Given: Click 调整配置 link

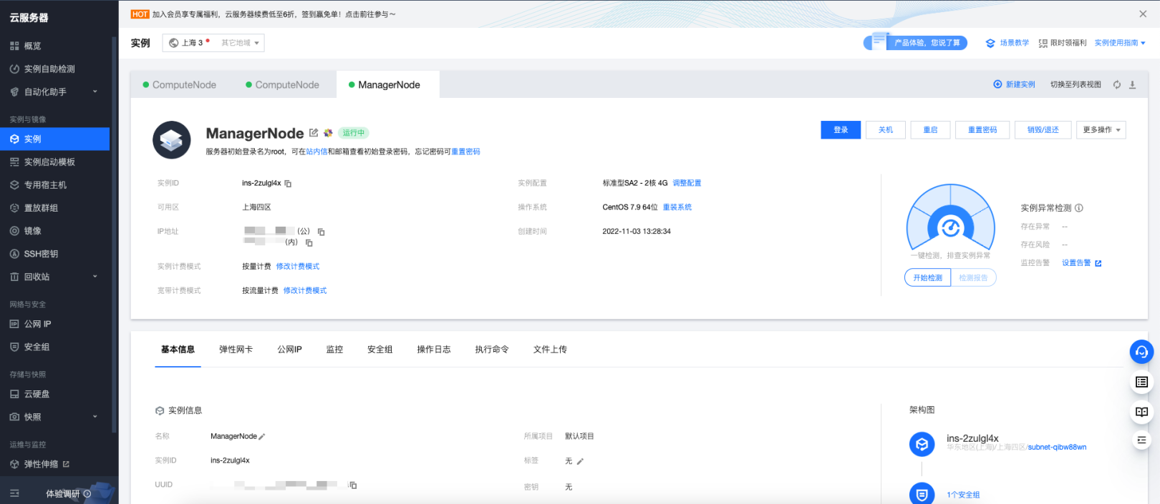Looking at the screenshot, I should 687,183.
